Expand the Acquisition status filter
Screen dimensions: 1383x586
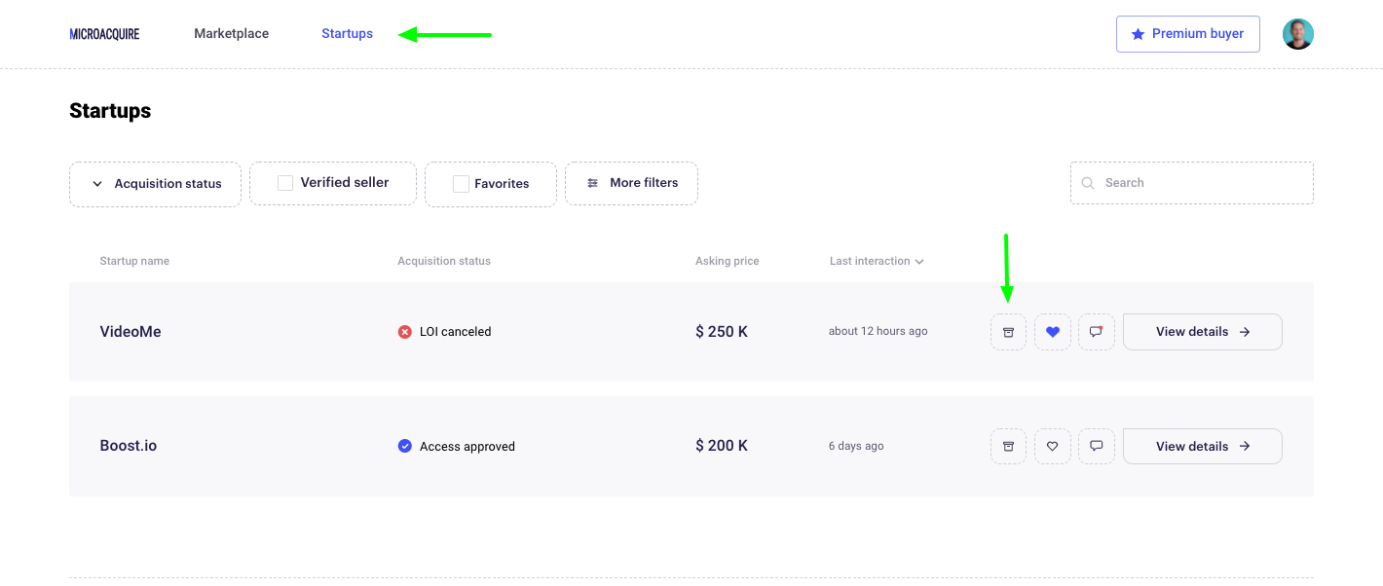155,184
